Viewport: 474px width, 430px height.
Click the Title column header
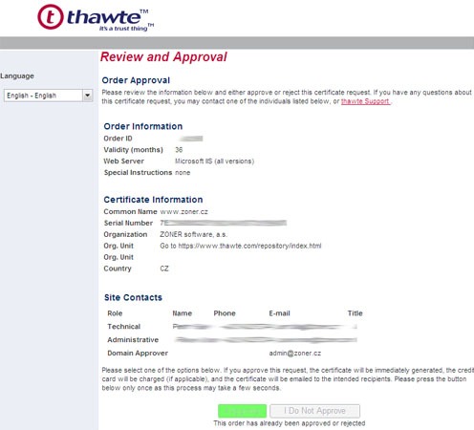coord(355,313)
